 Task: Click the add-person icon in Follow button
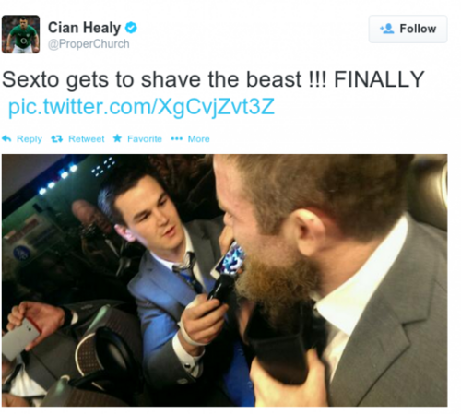387,29
